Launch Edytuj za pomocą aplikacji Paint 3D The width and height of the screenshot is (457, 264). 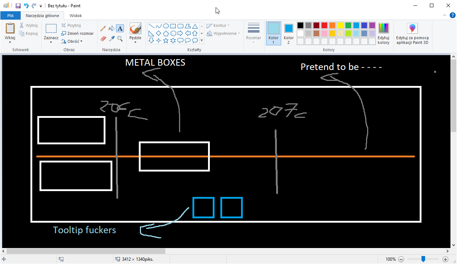[x=412, y=34]
